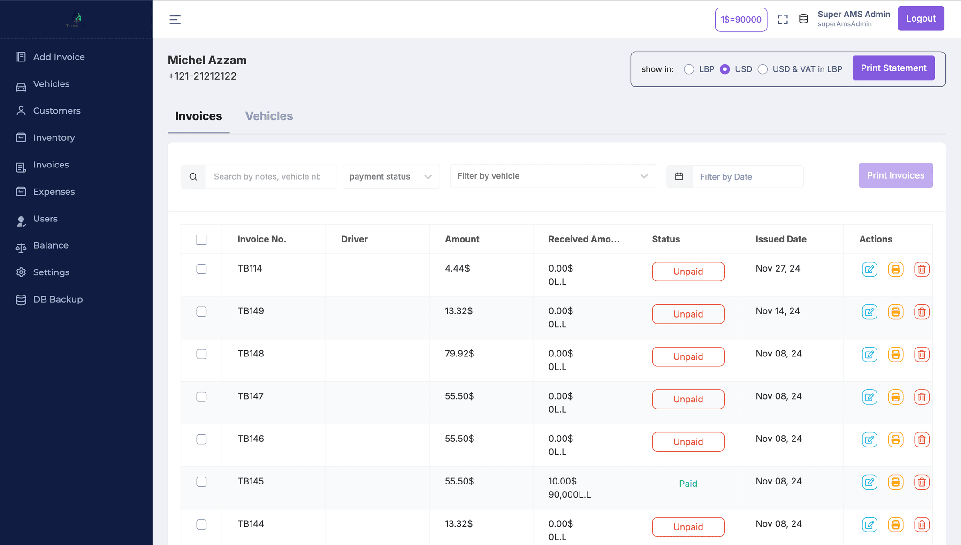The image size is (961, 545).
Task: Click the delete icon for invoice TB148
Action: click(922, 354)
